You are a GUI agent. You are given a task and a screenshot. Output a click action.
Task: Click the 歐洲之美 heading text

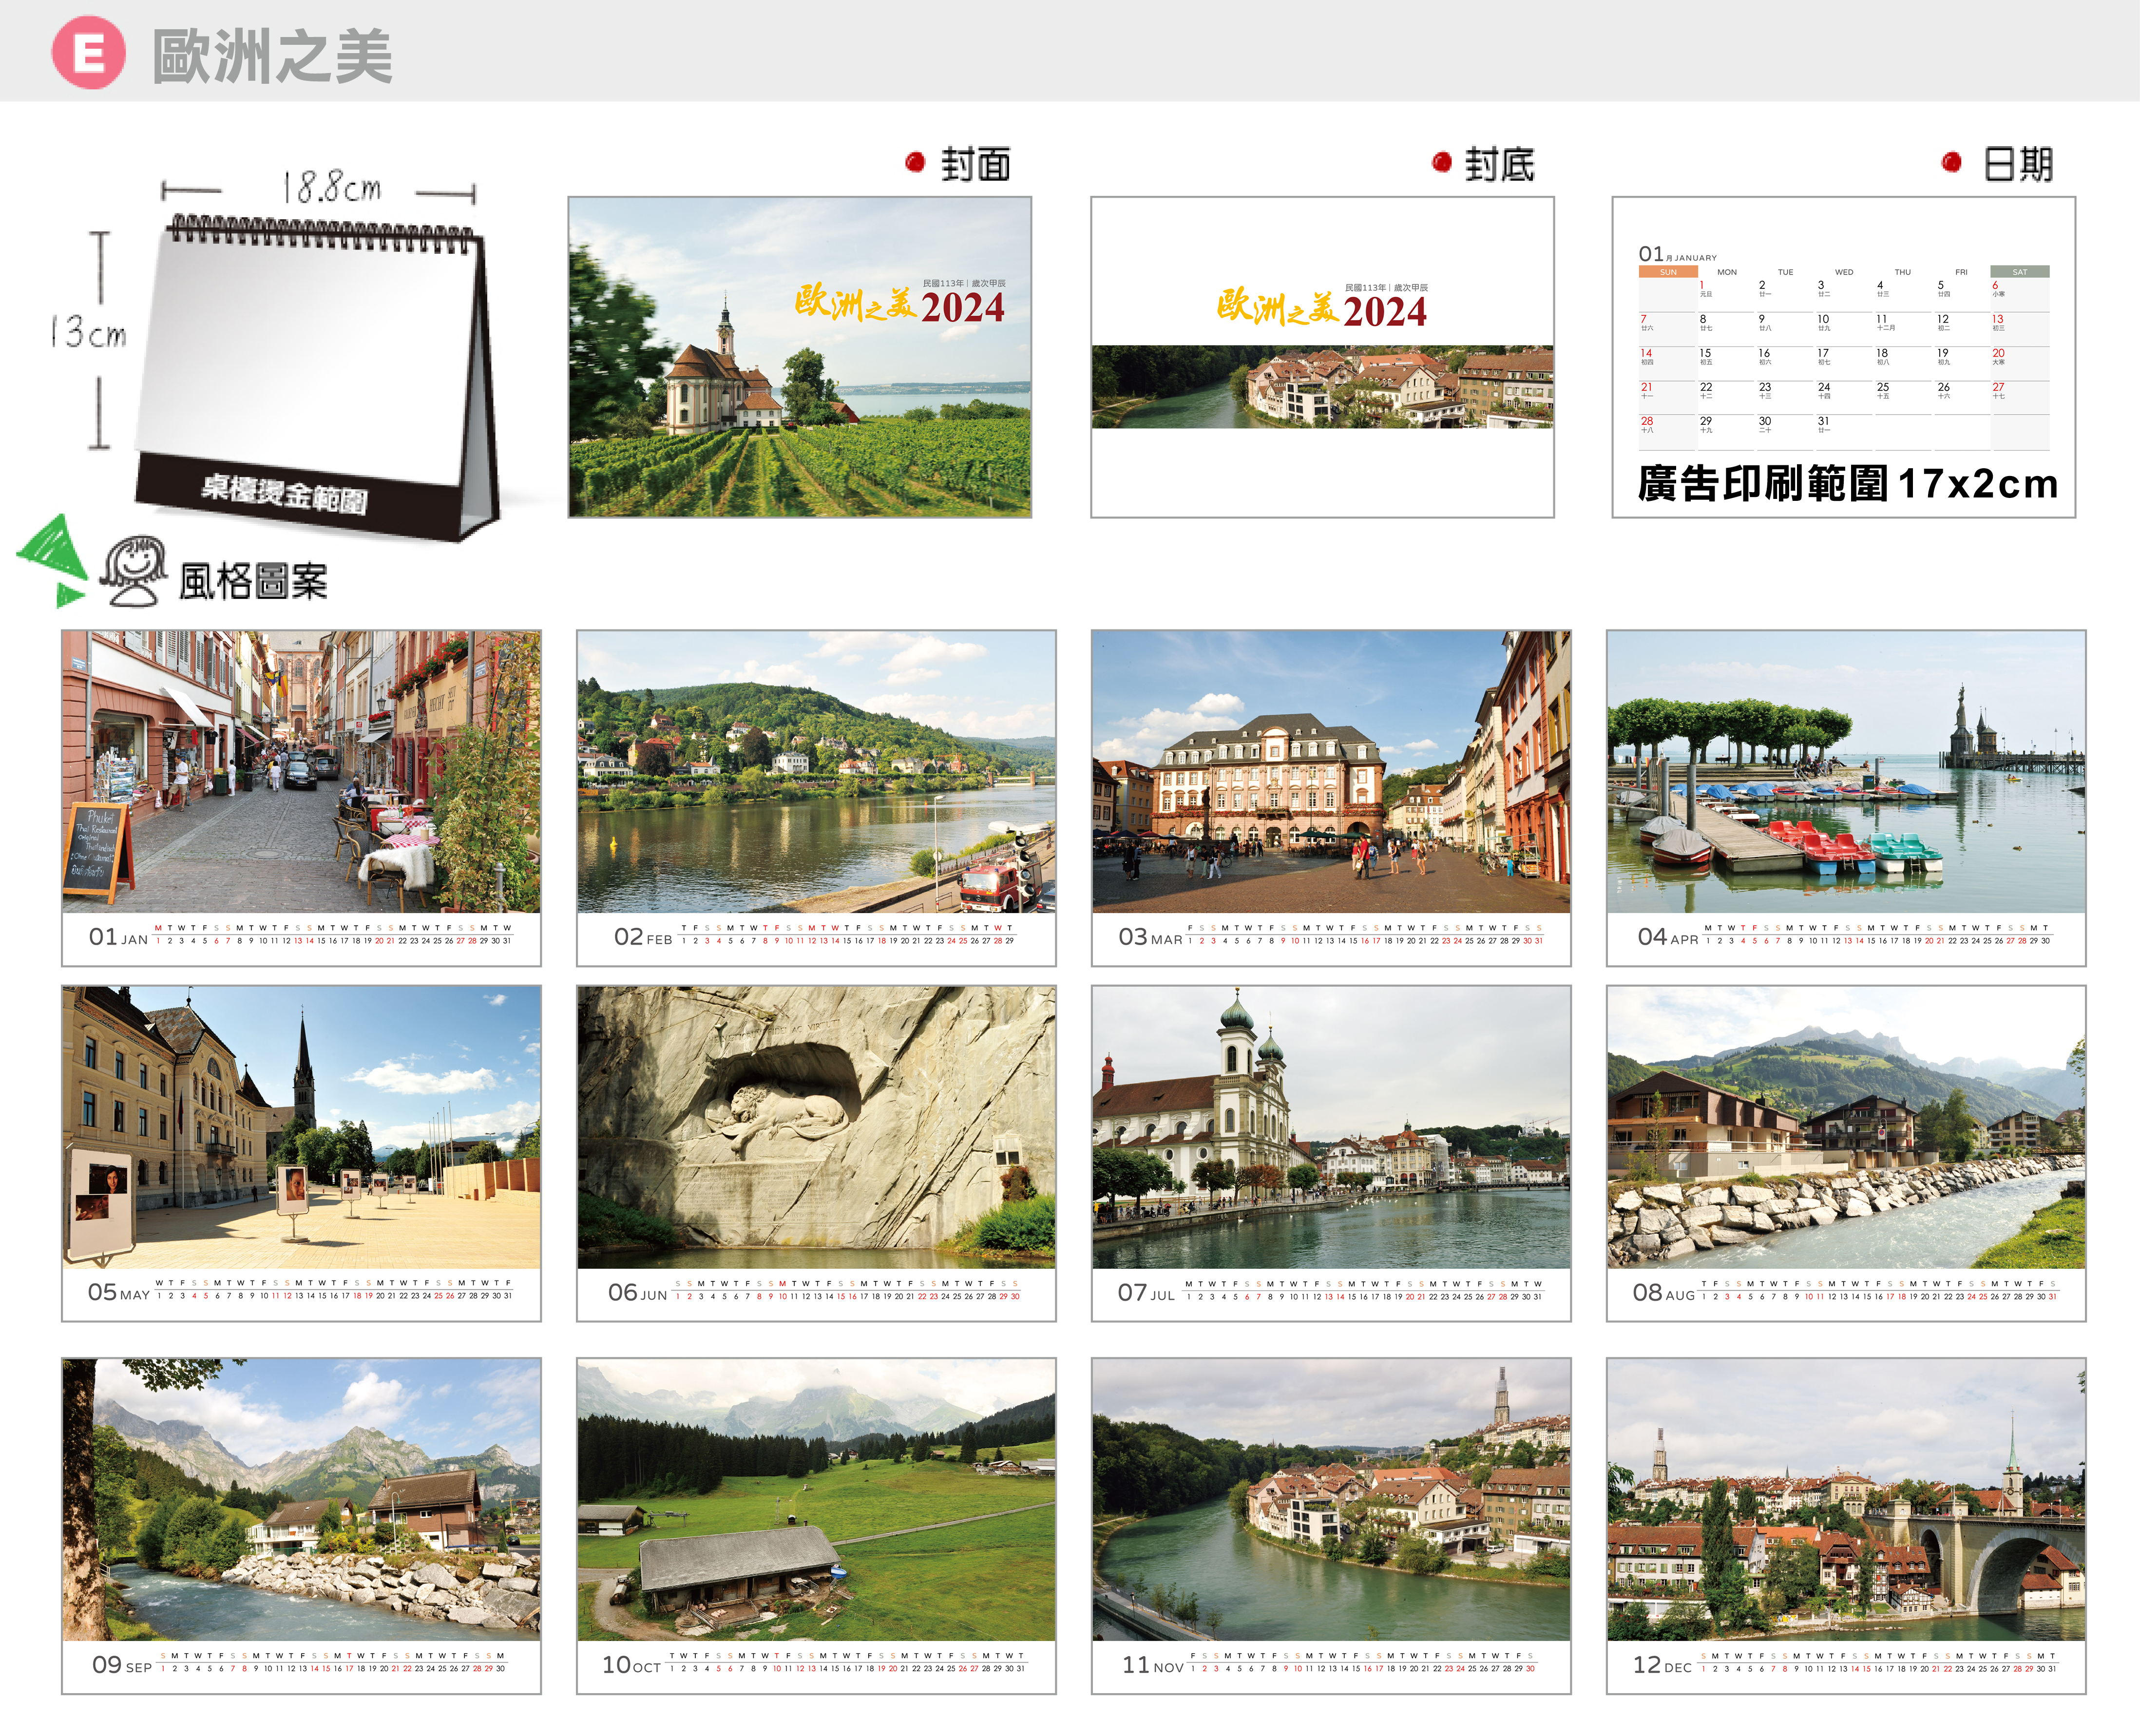tap(272, 56)
